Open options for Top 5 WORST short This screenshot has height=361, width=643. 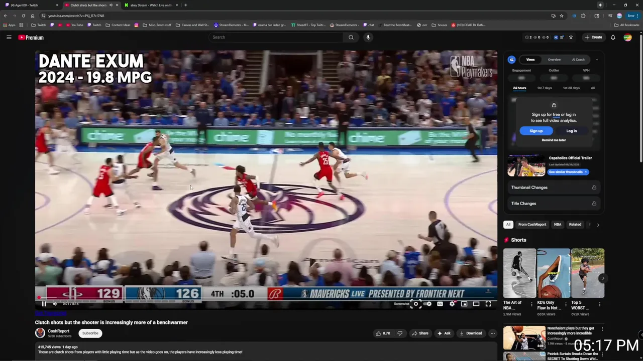point(599,304)
